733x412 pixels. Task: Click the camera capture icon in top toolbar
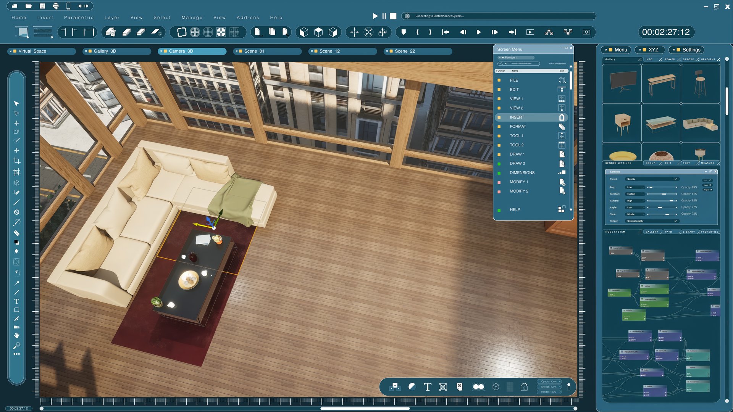tap(586, 32)
